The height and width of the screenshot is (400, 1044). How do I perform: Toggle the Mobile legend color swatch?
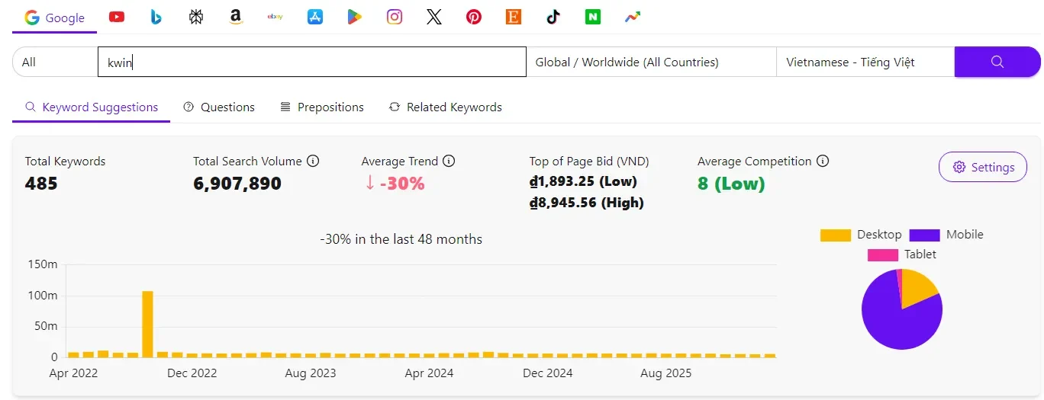(x=924, y=235)
